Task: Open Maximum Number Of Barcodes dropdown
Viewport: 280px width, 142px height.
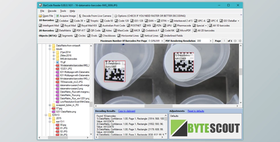Action: [162, 41]
